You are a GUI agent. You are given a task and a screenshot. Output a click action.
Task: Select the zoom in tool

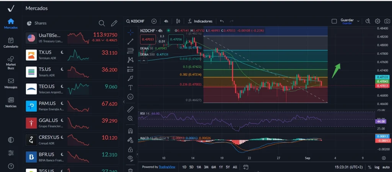130,118
